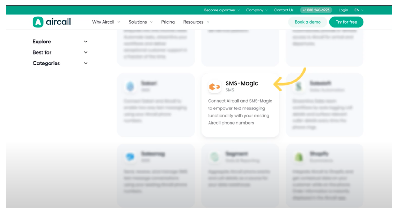Click the Login link
This screenshot has height=212, width=396.
[343, 10]
